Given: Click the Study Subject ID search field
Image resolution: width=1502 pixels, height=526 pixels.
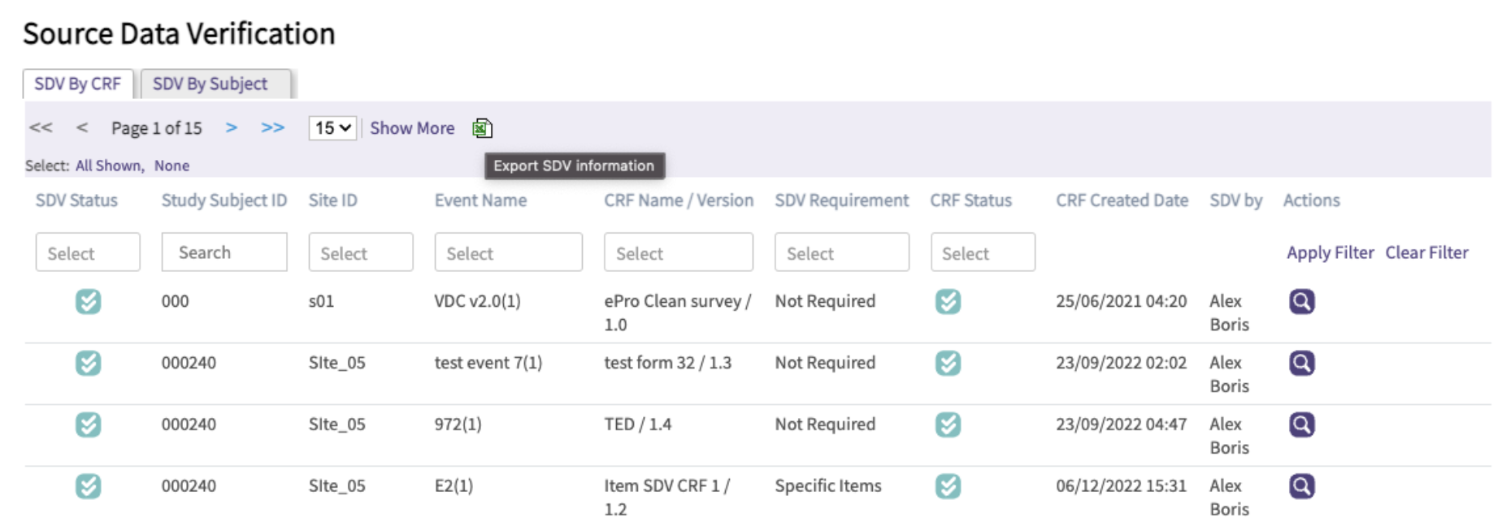Looking at the screenshot, I should tap(224, 252).
